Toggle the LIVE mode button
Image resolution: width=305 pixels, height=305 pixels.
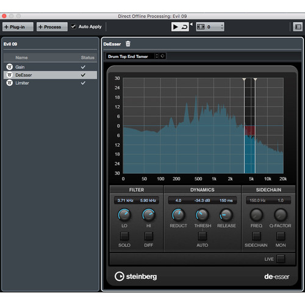[281, 259]
